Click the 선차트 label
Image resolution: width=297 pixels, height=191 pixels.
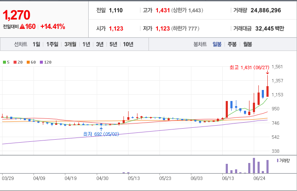click(21, 44)
